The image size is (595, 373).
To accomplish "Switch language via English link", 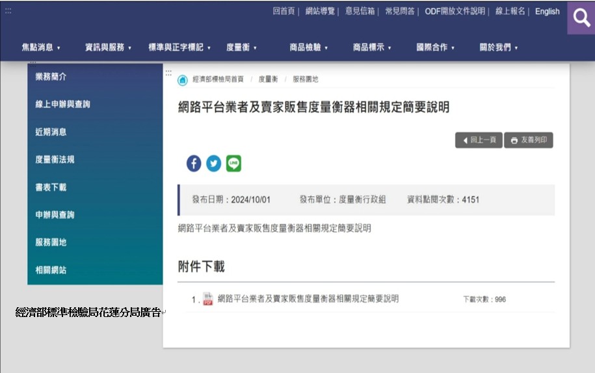I will pyautogui.click(x=547, y=12).
